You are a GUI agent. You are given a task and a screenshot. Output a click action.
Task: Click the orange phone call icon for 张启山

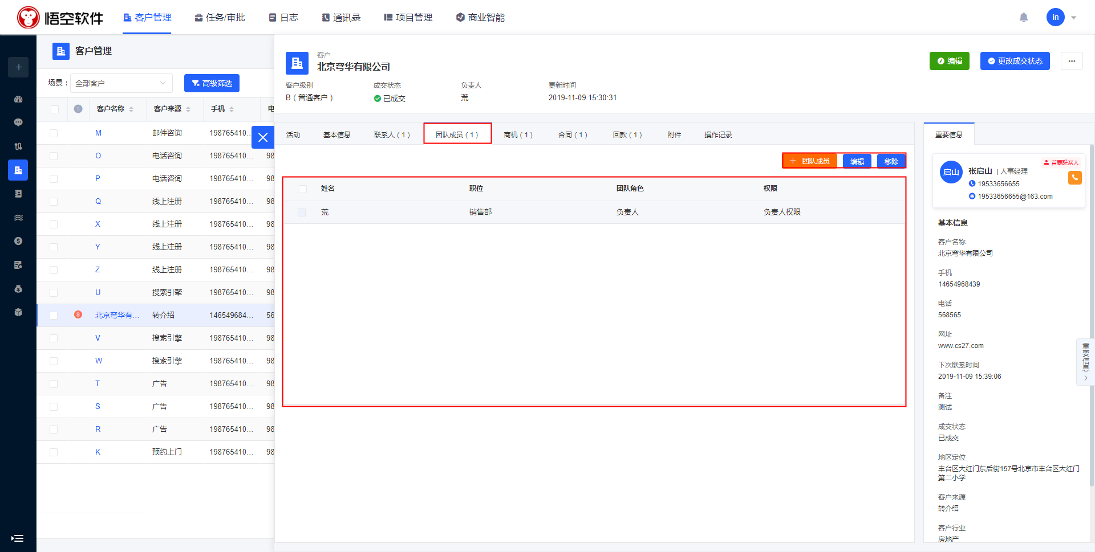tap(1074, 178)
